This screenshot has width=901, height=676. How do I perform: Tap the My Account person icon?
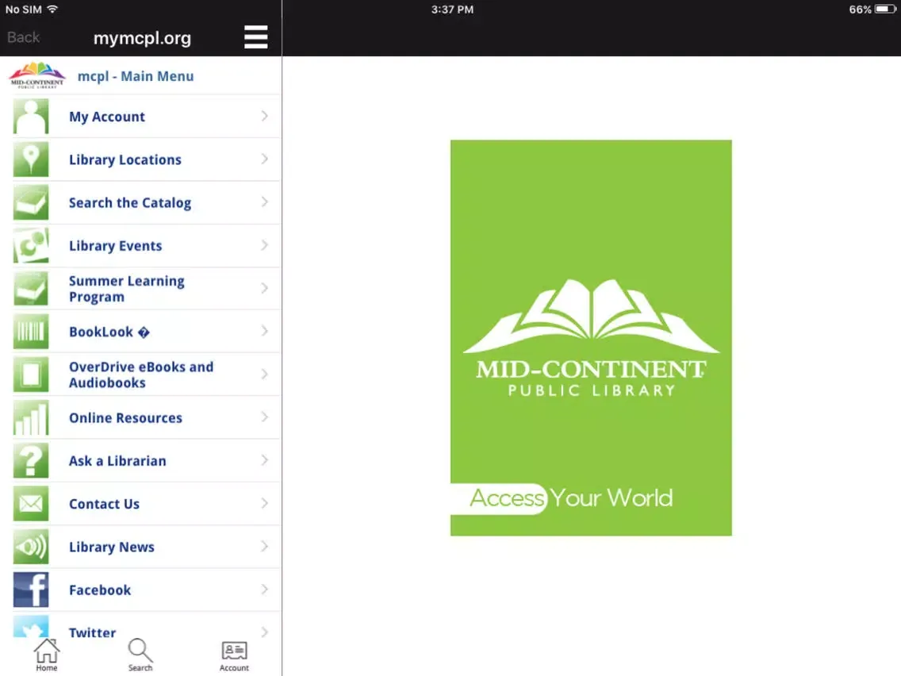[31, 117]
